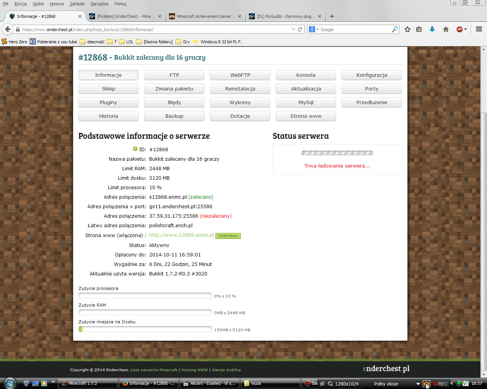
Task: Click the lock icon in the address bar
Action: [x=18, y=29]
